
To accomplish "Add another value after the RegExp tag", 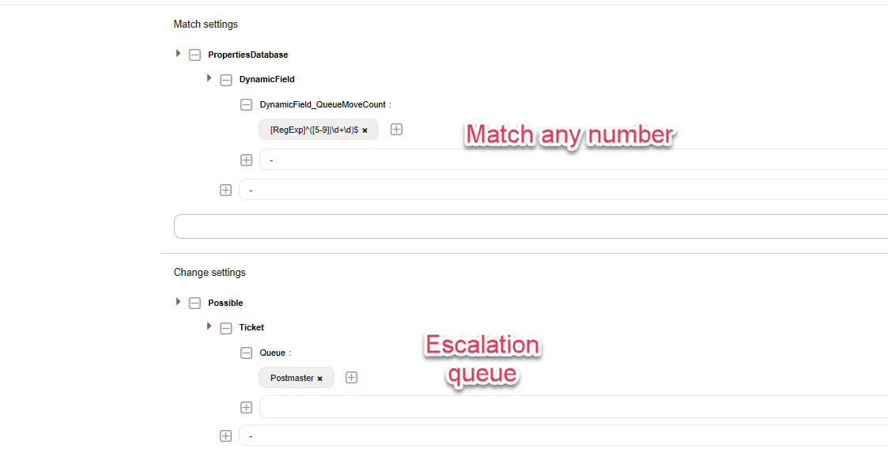I will click(396, 129).
